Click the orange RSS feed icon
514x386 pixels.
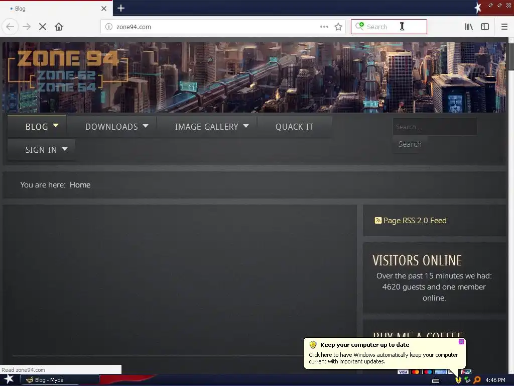(378, 221)
